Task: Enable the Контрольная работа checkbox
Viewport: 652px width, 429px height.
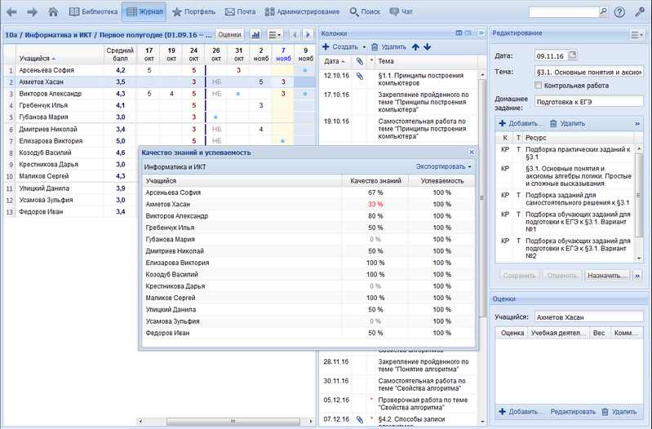Action: pos(539,85)
